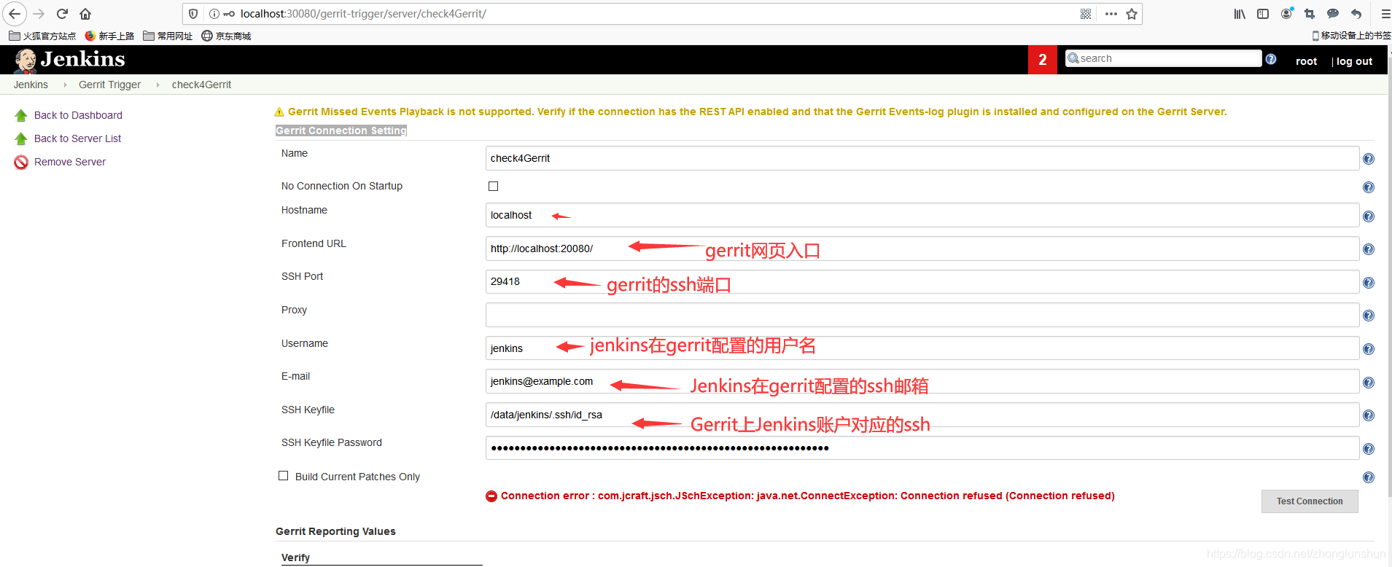The image size is (1392, 567).
Task: Open search help icon in Jenkins header
Action: (x=1271, y=59)
